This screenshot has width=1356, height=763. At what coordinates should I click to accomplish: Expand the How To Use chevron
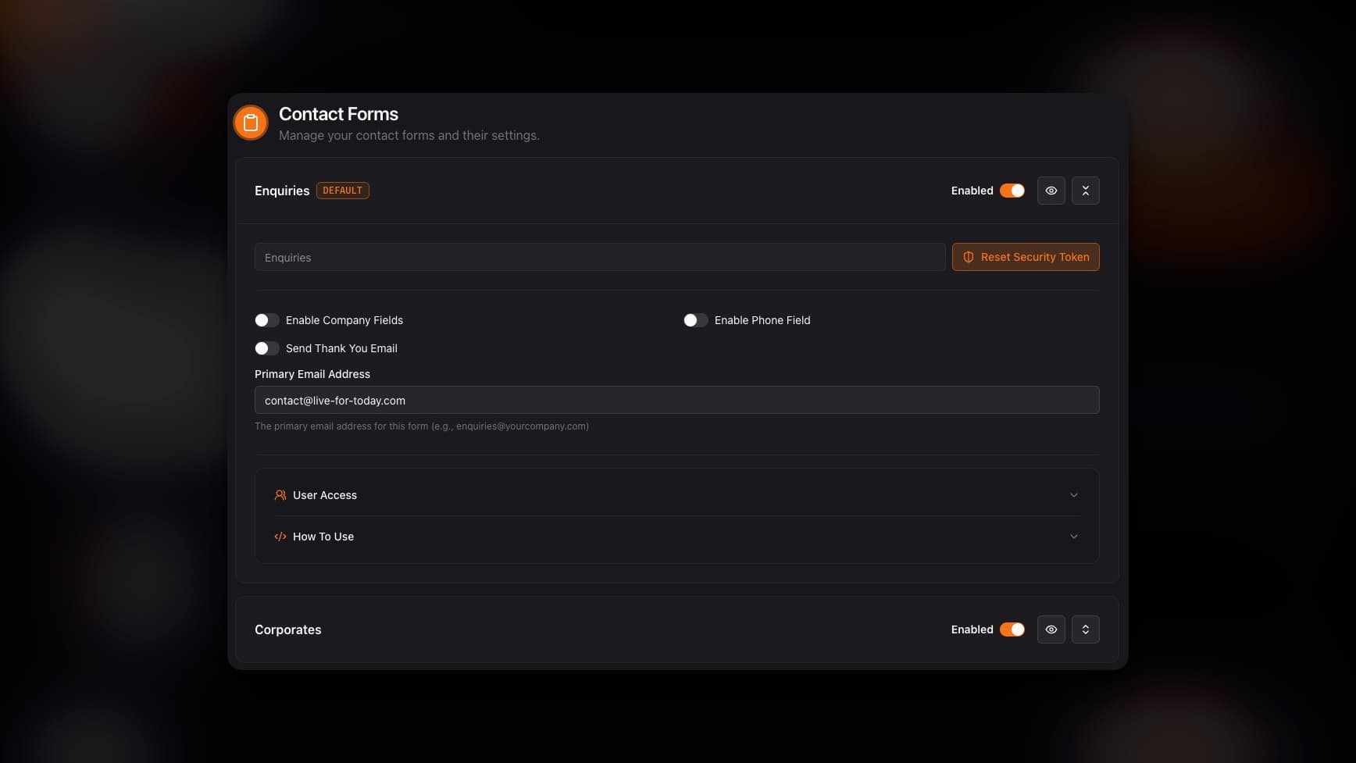[x=1074, y=537]
